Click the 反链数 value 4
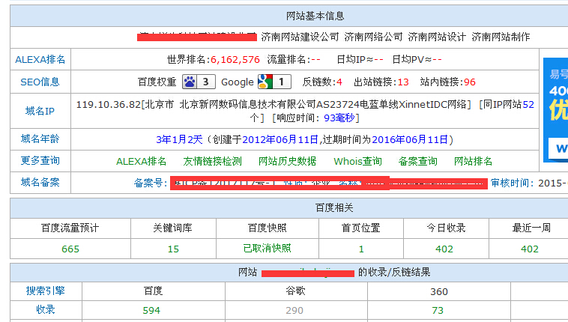This screenshot has height=322, width=568. point(339,82)
